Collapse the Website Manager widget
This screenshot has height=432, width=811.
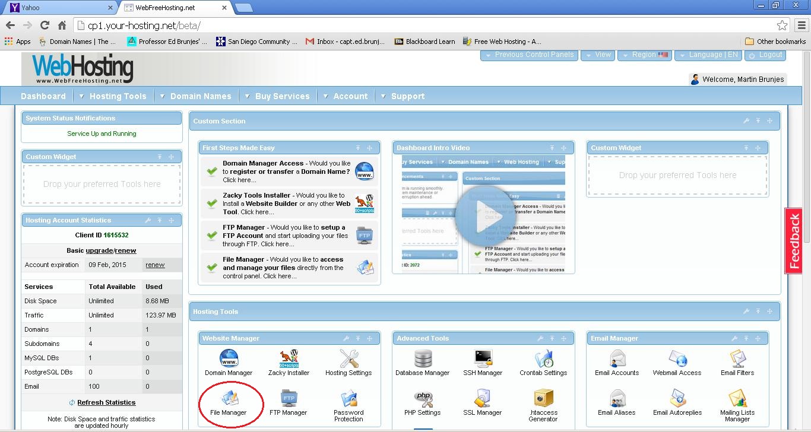coord(358,338)
